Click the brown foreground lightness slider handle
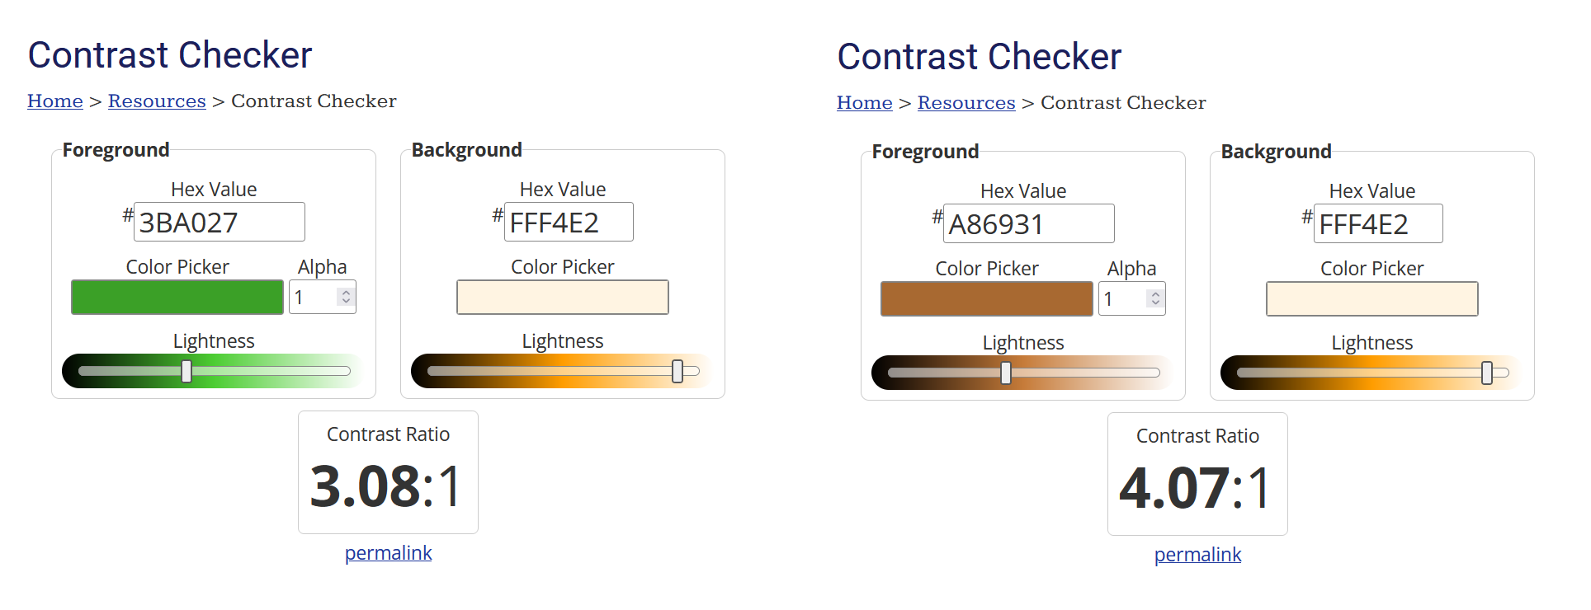Image resolution: width=1591 pixels, height=610 pixels. [x=1006, y=373]
